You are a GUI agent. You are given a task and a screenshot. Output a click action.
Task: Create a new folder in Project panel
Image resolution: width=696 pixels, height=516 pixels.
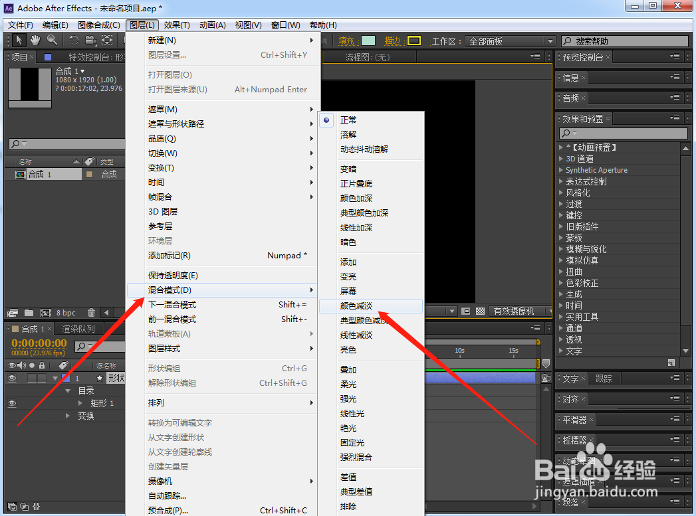[x=29, y=313]
